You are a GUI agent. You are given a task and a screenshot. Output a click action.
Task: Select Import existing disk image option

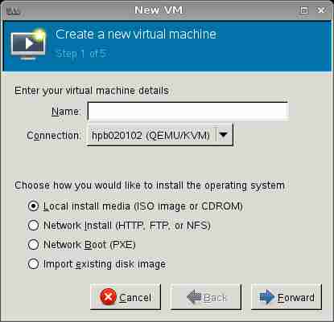[33, 264]
